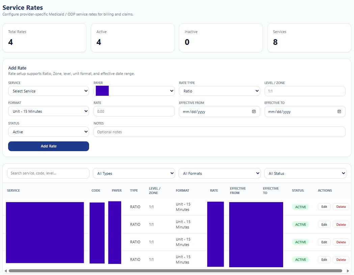Screen dimensions: 354x275
Task: Click the Services summary card
Action: [x=309, y=38]
